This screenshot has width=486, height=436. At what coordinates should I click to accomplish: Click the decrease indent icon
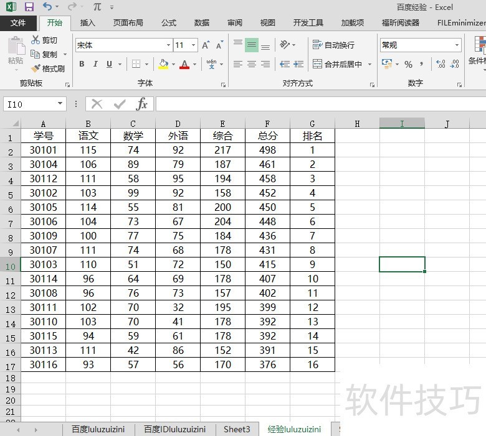(x=285, y=64)
